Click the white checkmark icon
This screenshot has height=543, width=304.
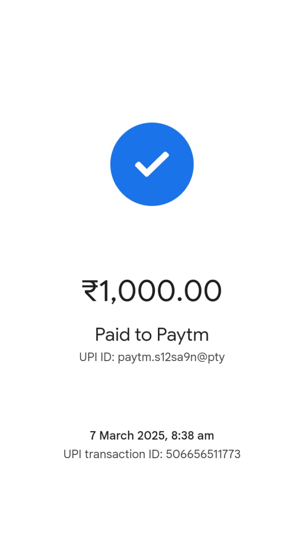[x=152, y=164]
